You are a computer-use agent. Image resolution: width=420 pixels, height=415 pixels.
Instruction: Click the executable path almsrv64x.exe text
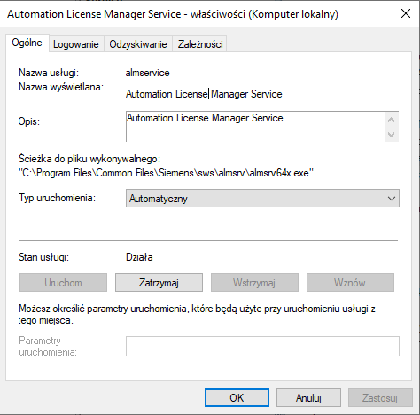[166, 173]
